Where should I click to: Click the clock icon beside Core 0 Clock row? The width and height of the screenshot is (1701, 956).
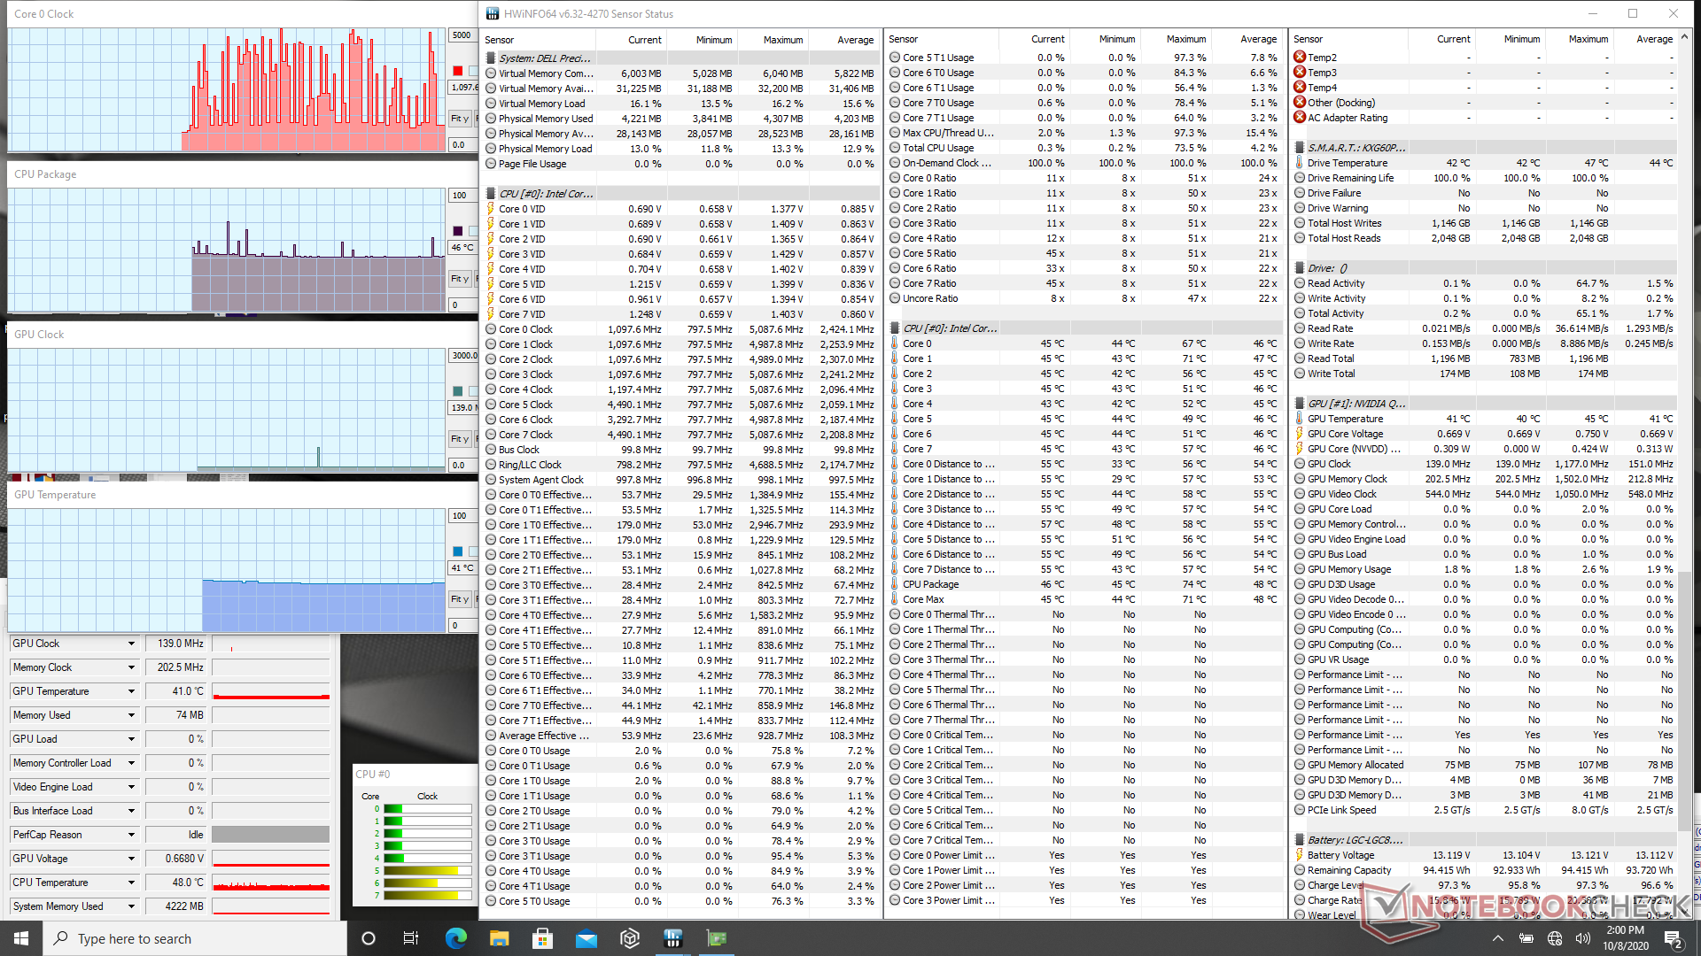491,329
